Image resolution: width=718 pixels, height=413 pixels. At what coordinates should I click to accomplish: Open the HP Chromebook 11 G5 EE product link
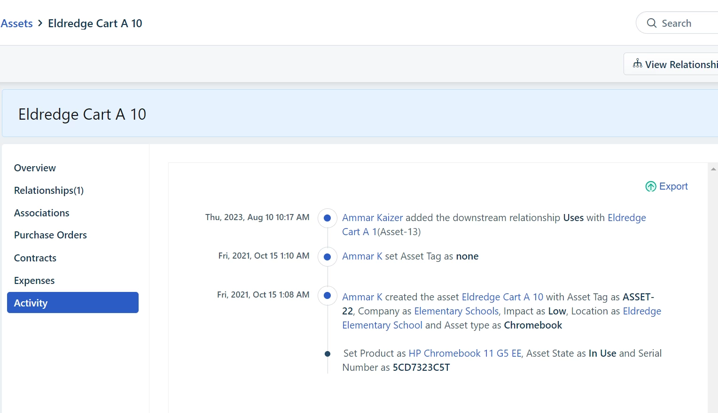point(465,353)
